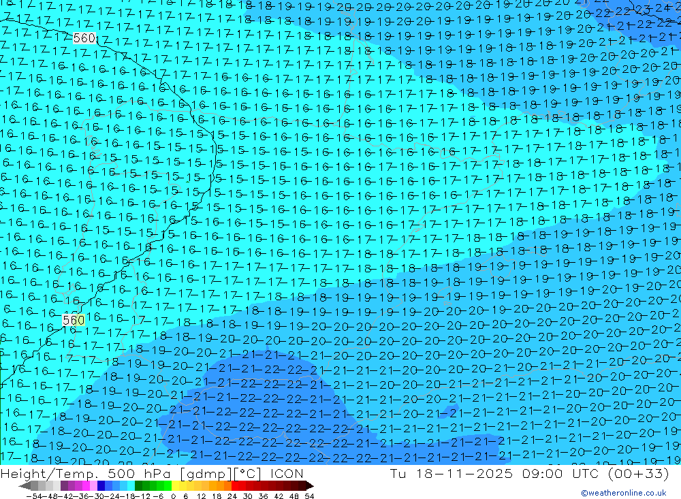The image size is (681, 499).
Task: Select the map title "Height/Temp. 500 hPa"
Action: click(86, 473)
